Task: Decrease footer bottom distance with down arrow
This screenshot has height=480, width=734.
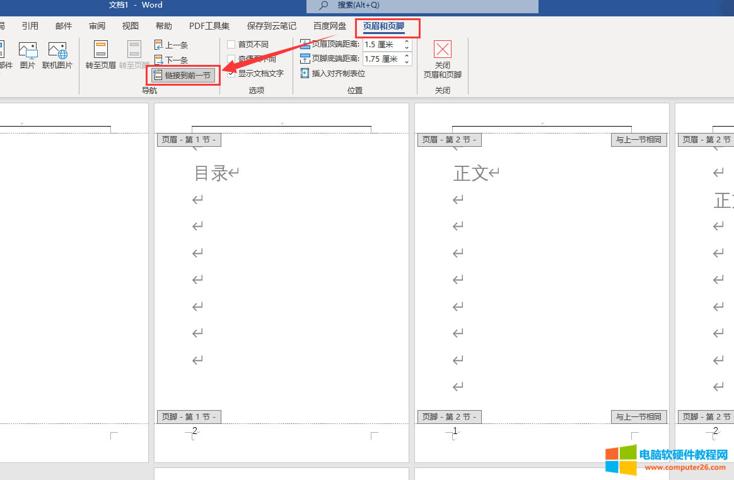Action: tap(407, 62)
